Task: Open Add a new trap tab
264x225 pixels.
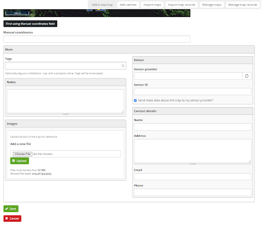Action: (102, 5)
